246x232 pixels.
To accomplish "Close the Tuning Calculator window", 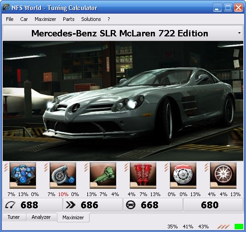I will (x=238, y=8).
